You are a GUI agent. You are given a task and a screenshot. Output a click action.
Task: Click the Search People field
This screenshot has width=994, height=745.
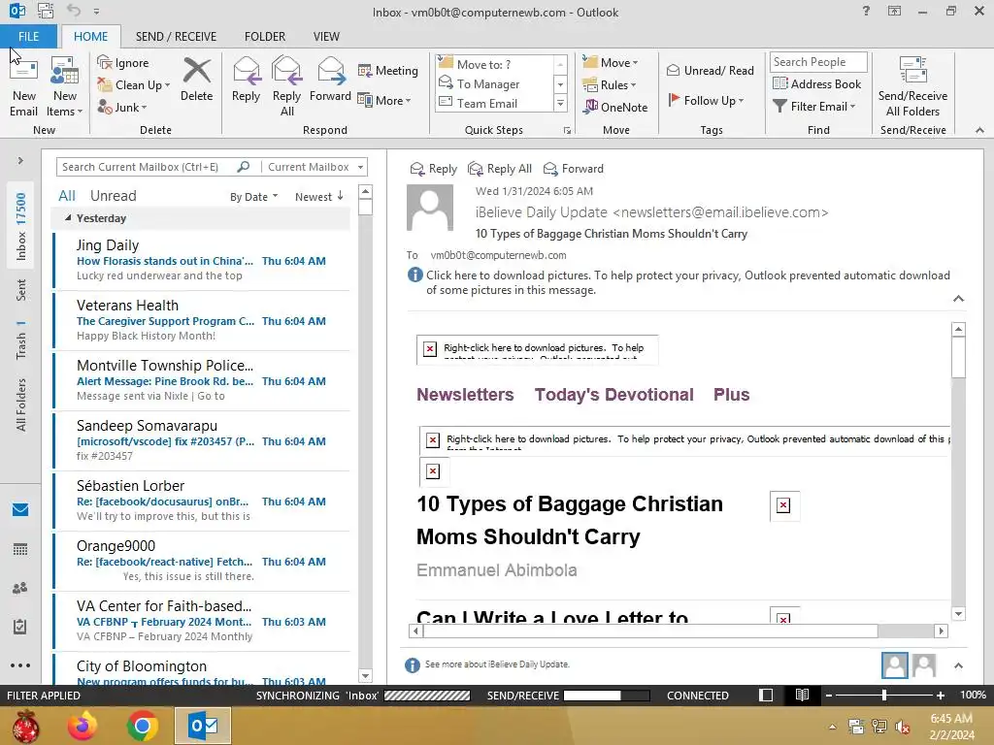click(x=818, y=61)
